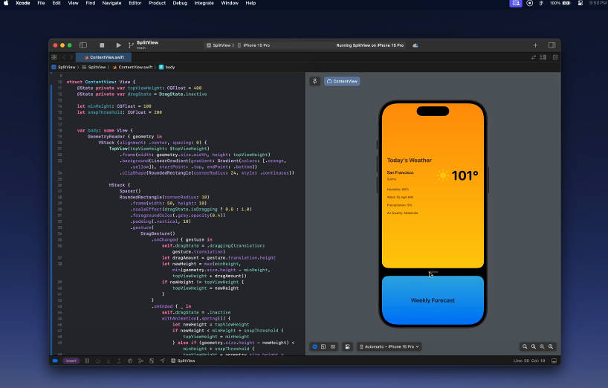Zoom in the preview canvas
608x388 pixels.
coord(551,347)
